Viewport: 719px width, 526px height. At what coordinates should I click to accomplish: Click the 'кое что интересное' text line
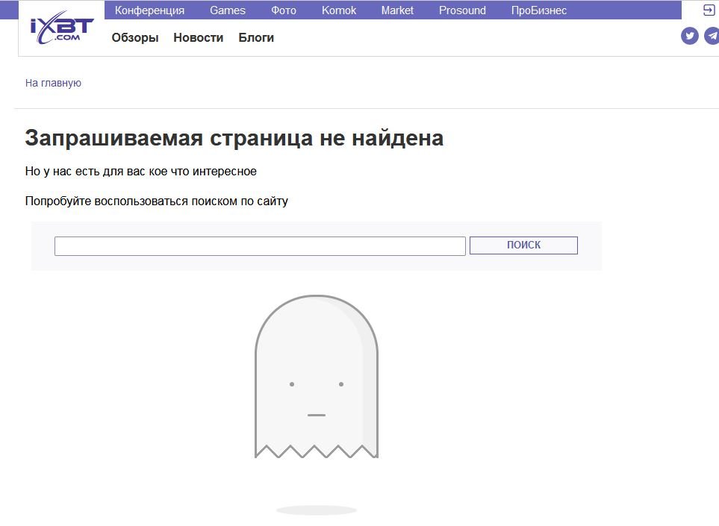[140, 172]
